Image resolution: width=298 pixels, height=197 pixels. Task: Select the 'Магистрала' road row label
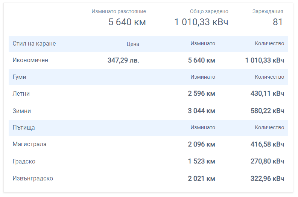point(30,144)
